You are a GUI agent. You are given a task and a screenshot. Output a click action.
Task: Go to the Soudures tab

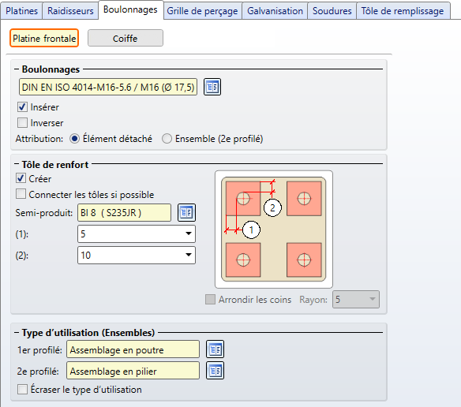332,11
